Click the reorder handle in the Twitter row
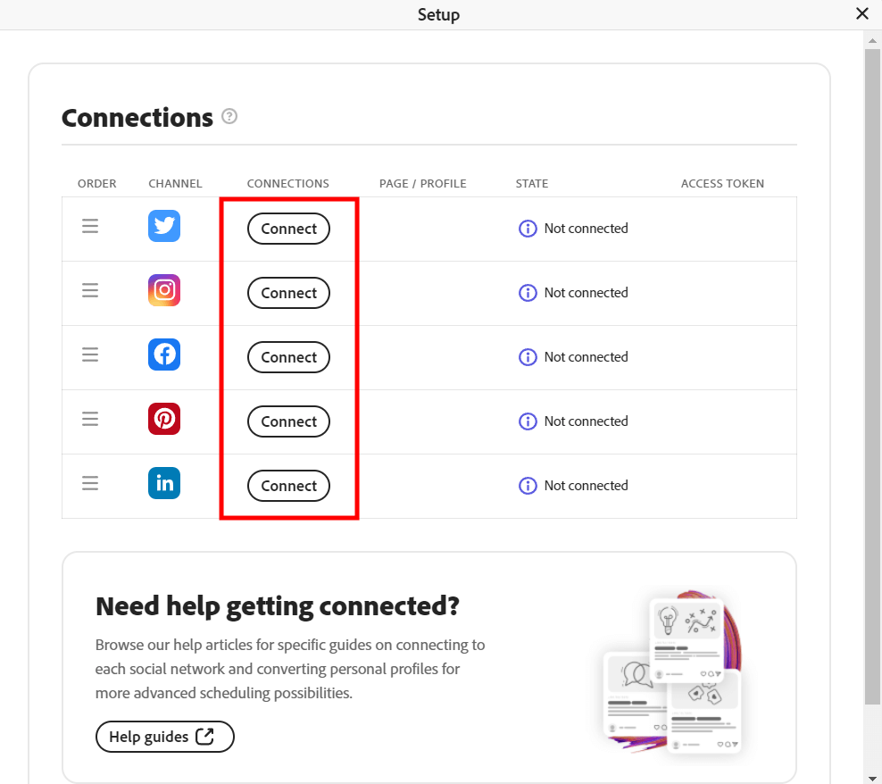 click(90, 226)
